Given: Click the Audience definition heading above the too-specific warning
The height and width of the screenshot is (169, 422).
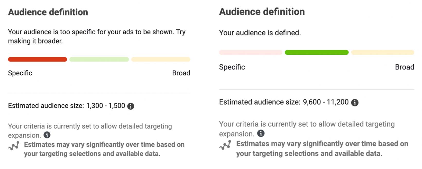Looking at the screenshot, I should point(48,12).
